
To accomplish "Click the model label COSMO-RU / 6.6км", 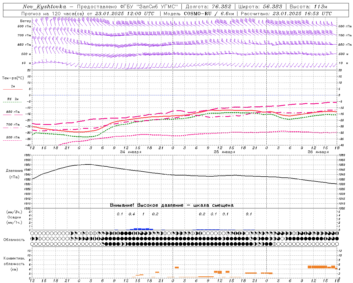I will coord(209,14).
